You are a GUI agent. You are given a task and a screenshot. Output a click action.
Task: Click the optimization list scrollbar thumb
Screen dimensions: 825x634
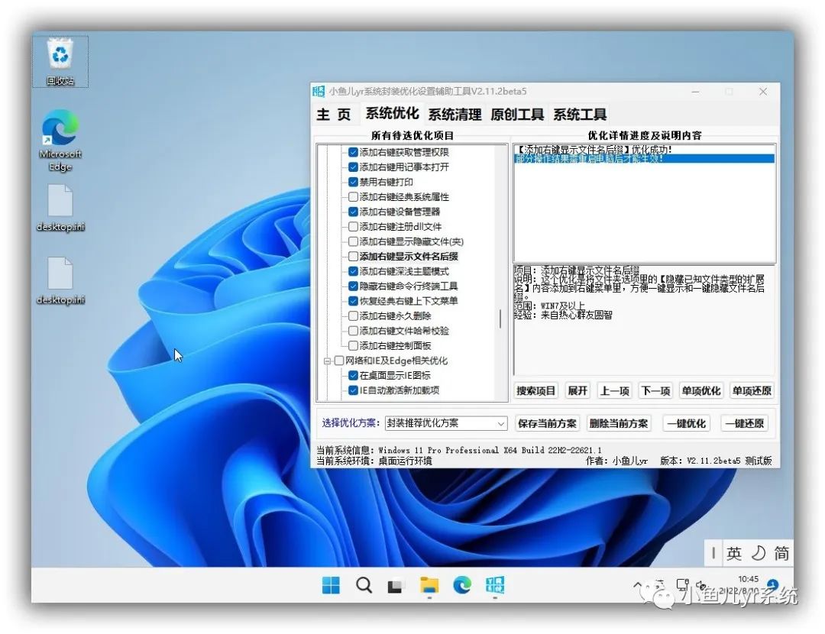(x=500, y=319)
